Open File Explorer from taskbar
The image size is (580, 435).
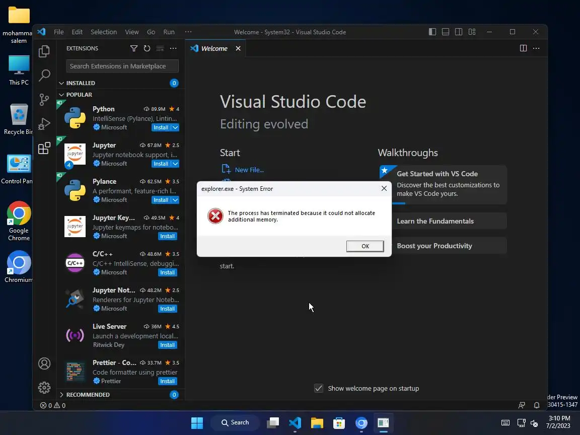tap(317, 423)
